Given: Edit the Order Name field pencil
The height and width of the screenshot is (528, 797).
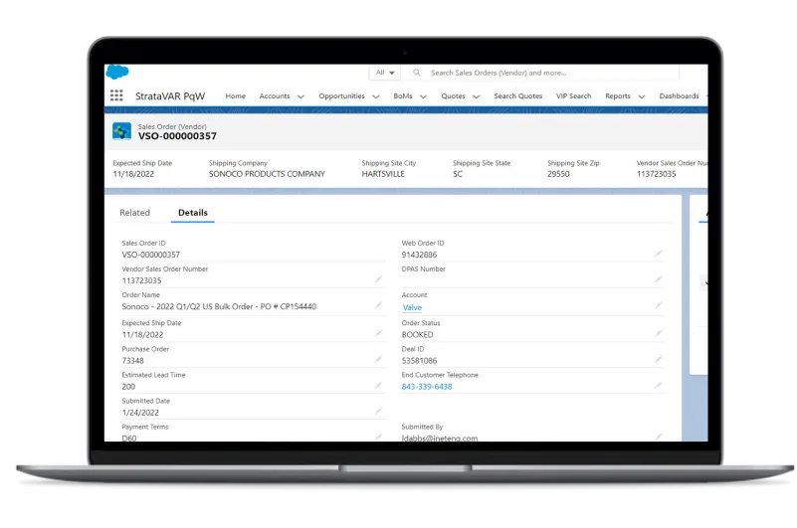Looking at the screenshot, I should [x=379, y=305].
